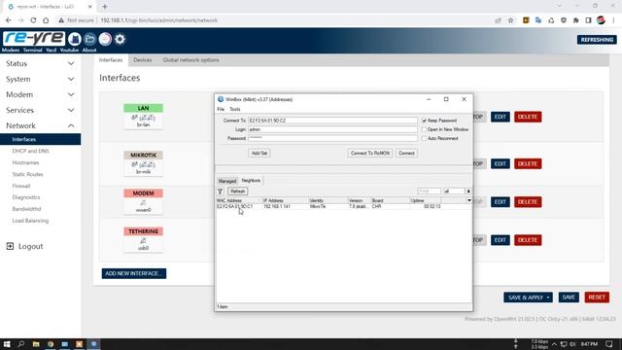The image size is (622, 350).
Task: Click the Find search field in WinBox
Action: coord(430,192)
